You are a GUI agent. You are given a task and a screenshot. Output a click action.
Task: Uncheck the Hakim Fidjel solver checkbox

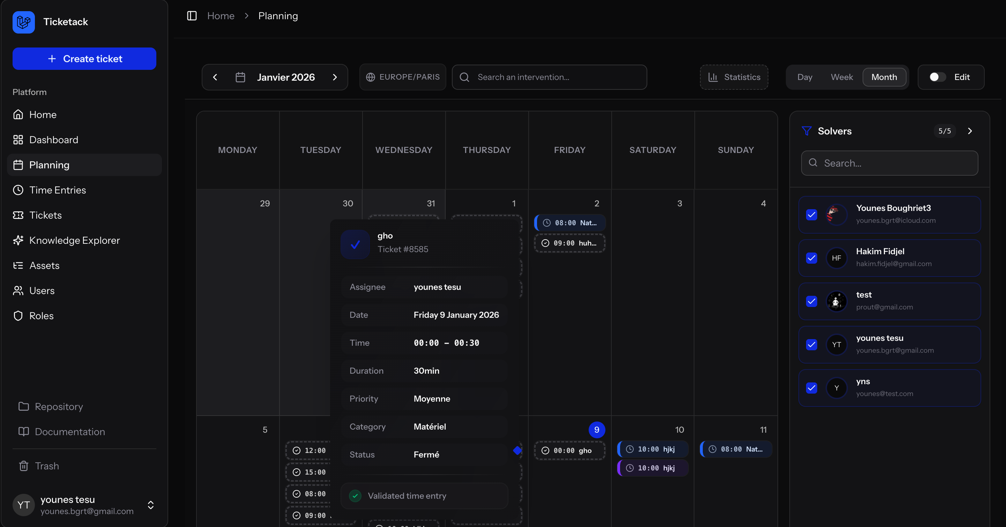811,258
